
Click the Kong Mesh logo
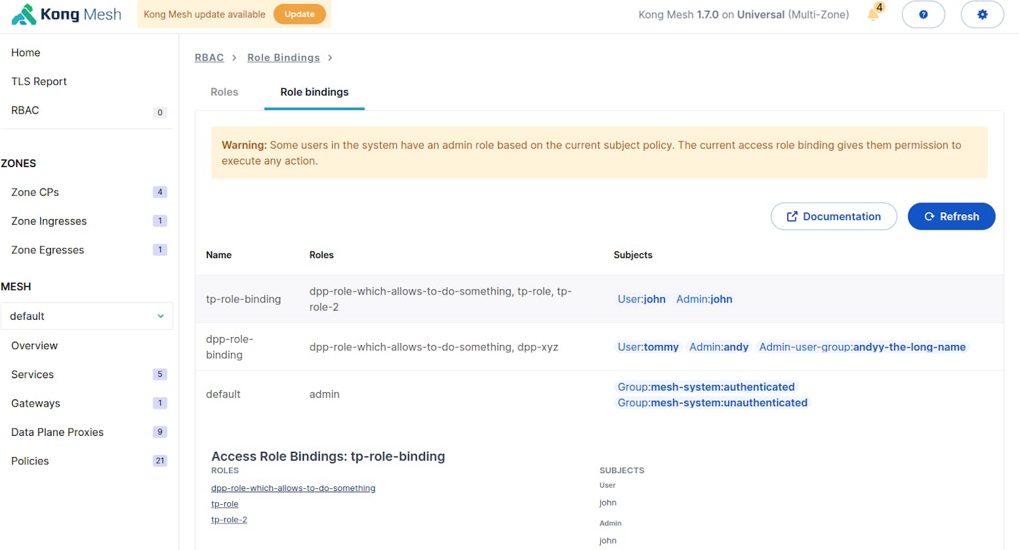64,14
